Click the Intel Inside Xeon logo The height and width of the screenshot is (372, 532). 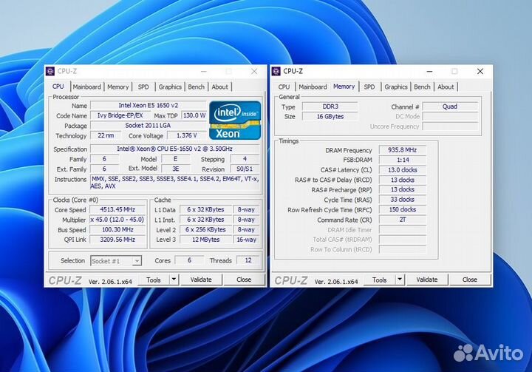coord(235,121)
